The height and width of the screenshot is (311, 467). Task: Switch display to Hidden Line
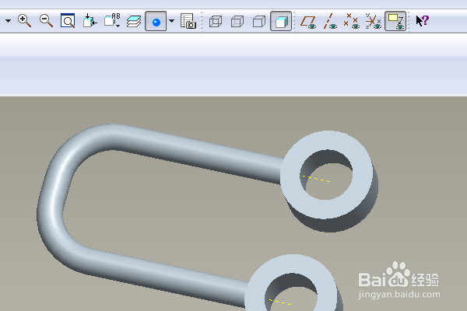tap(237, 22)
